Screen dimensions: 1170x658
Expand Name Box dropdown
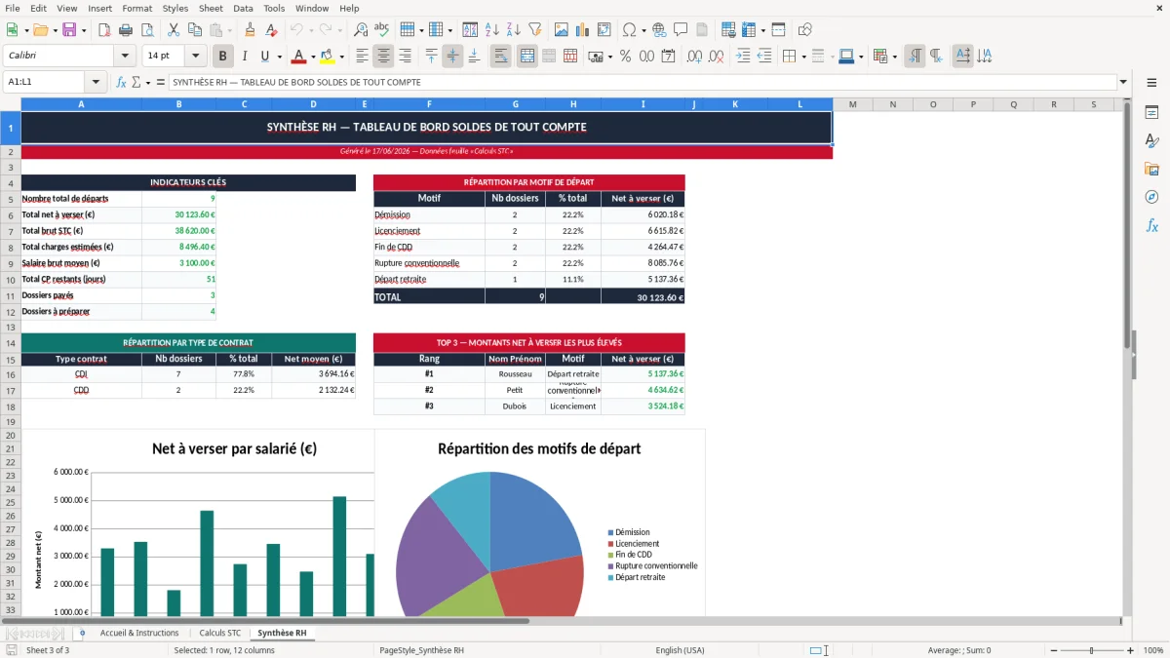pyautogui.click(x=96, y=82)
